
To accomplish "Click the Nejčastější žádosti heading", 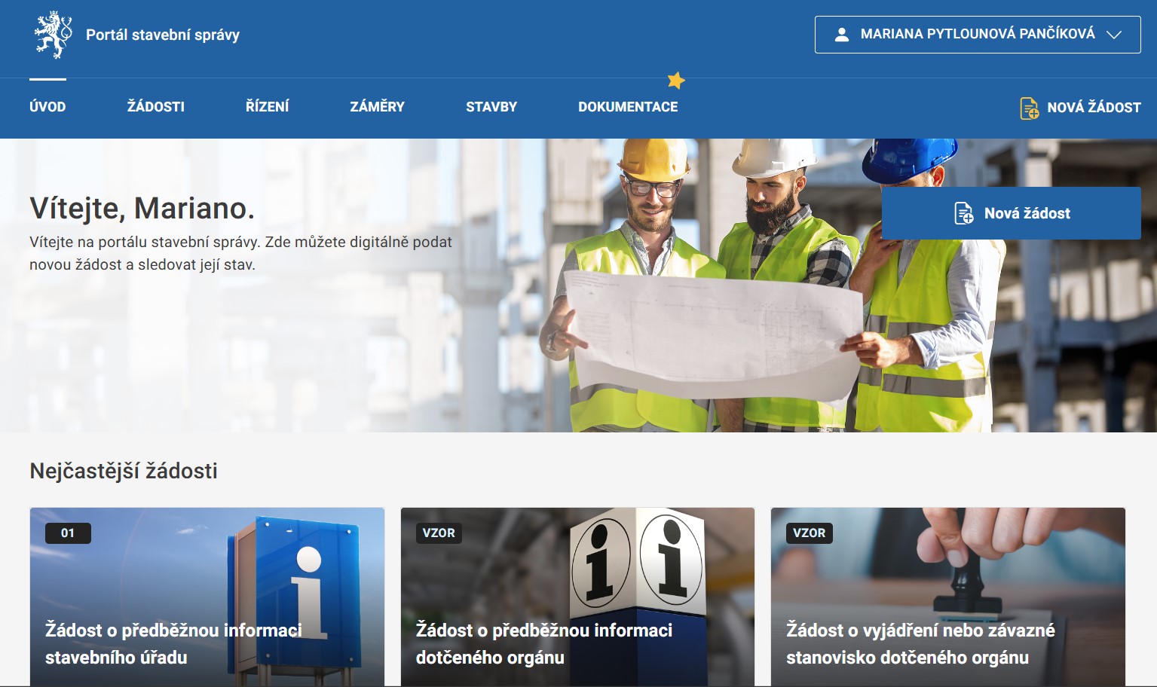I will tap(124, 471).
